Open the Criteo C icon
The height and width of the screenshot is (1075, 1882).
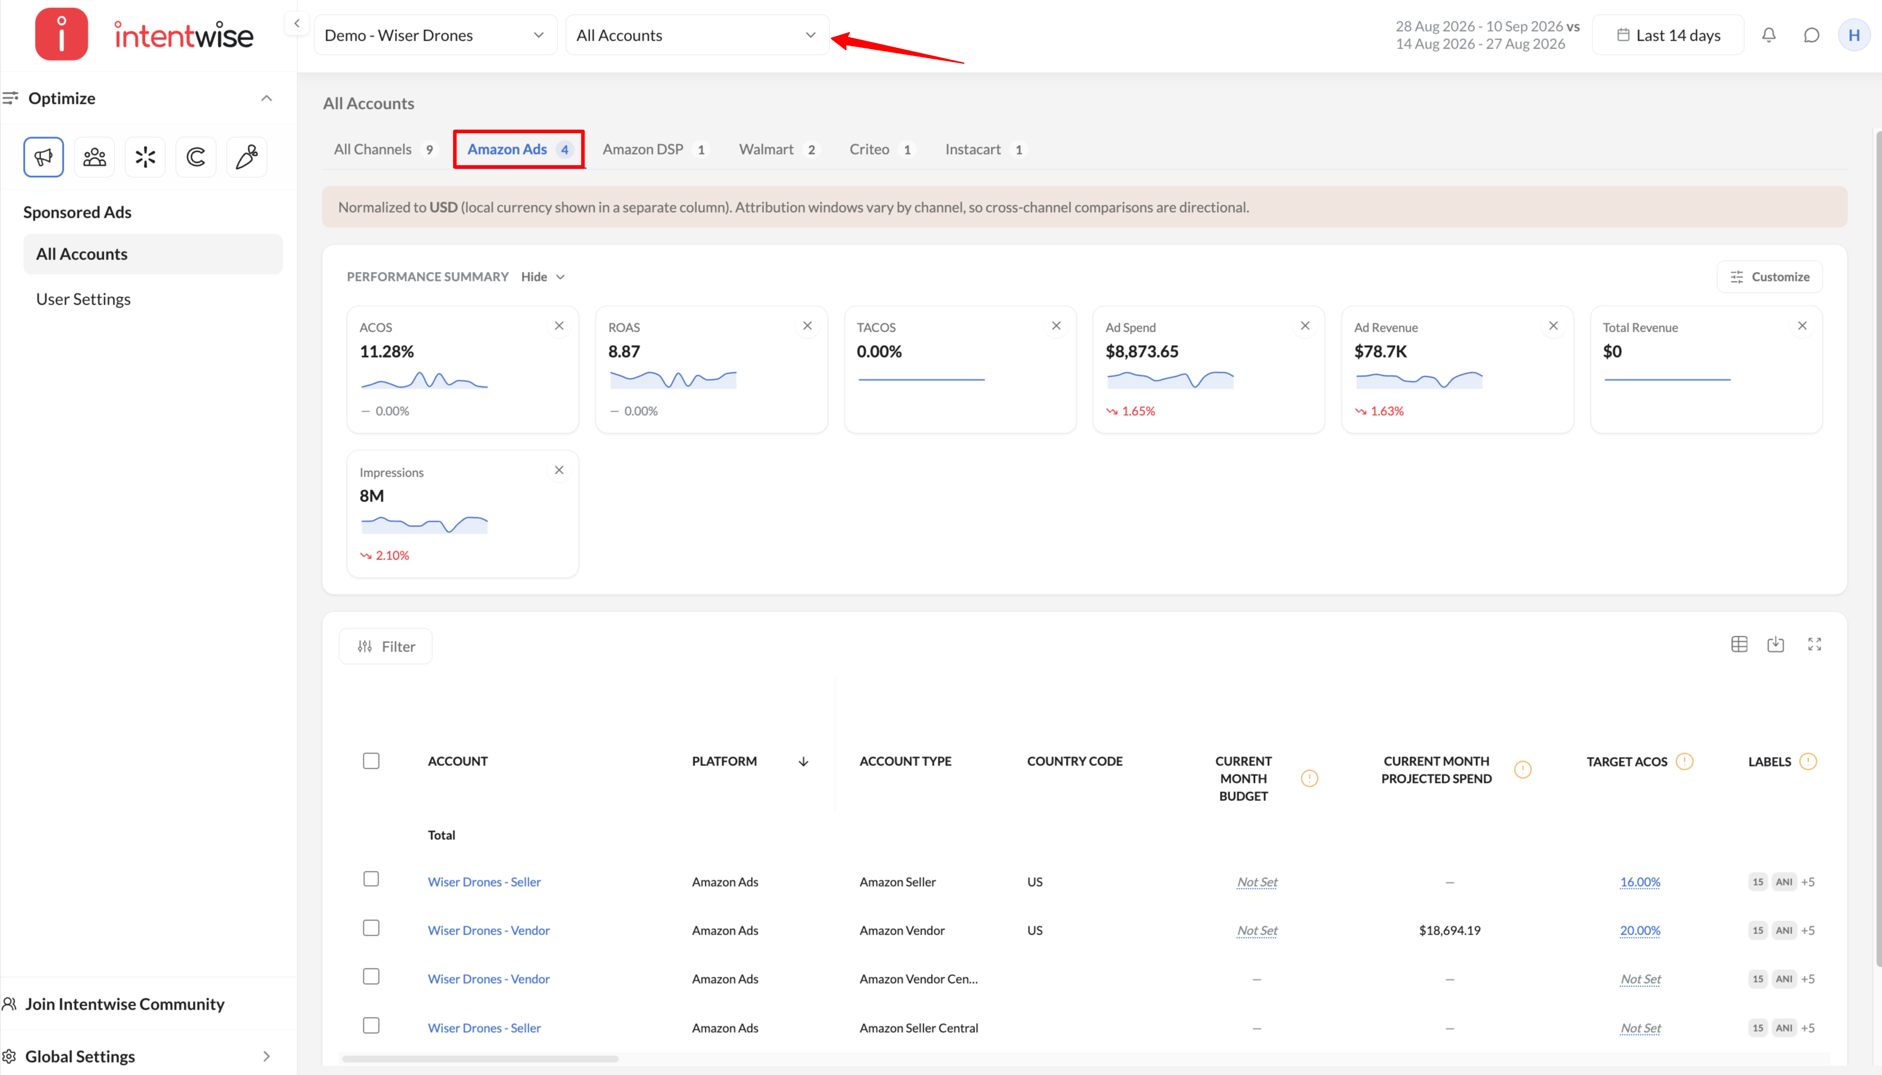pyautogui.click(x=196, y=157)
